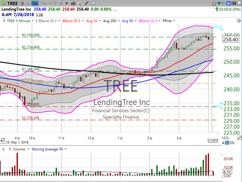Click the green up arrow beside 20.00
This screenshot has width=242, height=182.
tap(217, 9)
